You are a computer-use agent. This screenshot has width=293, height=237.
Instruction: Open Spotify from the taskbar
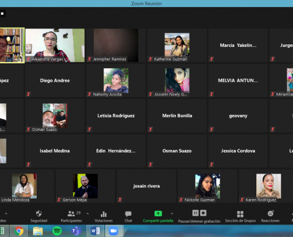(x=57, y=231)
